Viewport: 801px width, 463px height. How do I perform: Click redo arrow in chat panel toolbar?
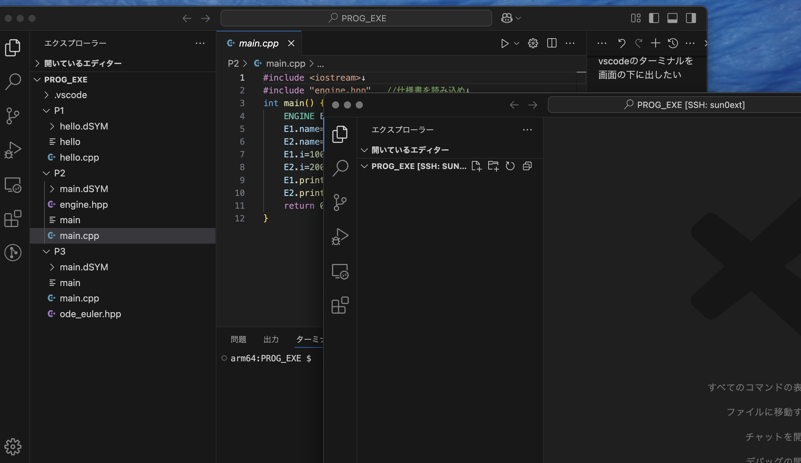pos(639,43)
